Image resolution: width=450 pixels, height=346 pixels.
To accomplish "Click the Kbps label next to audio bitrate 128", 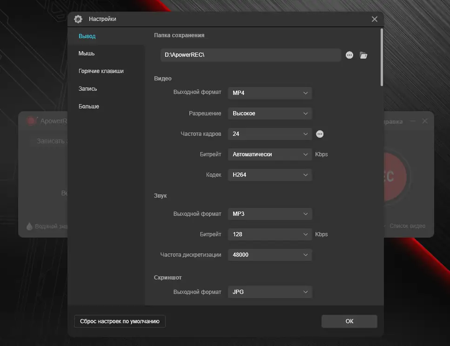I will pyautogui.click(x=322, y=234).
